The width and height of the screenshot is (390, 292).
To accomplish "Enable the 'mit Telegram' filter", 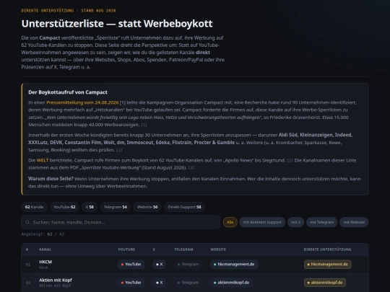I will pos(322,222).
